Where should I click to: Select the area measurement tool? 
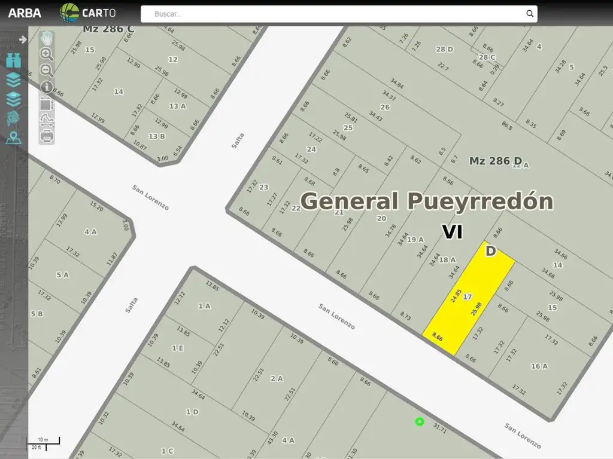47,103
